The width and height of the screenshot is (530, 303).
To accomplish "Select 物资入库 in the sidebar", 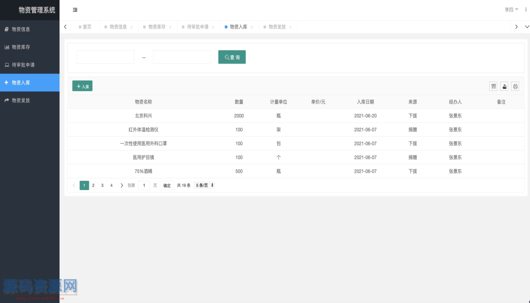I will click(x=30, y=83).
